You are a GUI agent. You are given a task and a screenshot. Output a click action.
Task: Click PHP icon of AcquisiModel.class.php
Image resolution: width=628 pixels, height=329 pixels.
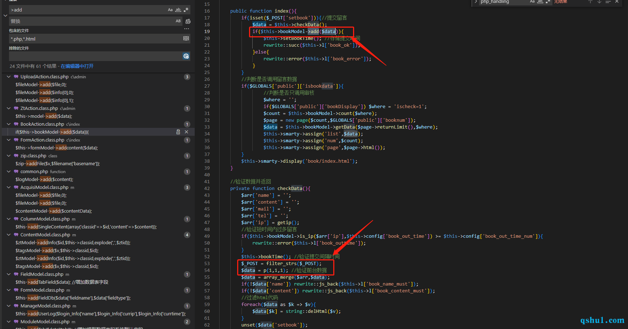click(x=16, y=187)
